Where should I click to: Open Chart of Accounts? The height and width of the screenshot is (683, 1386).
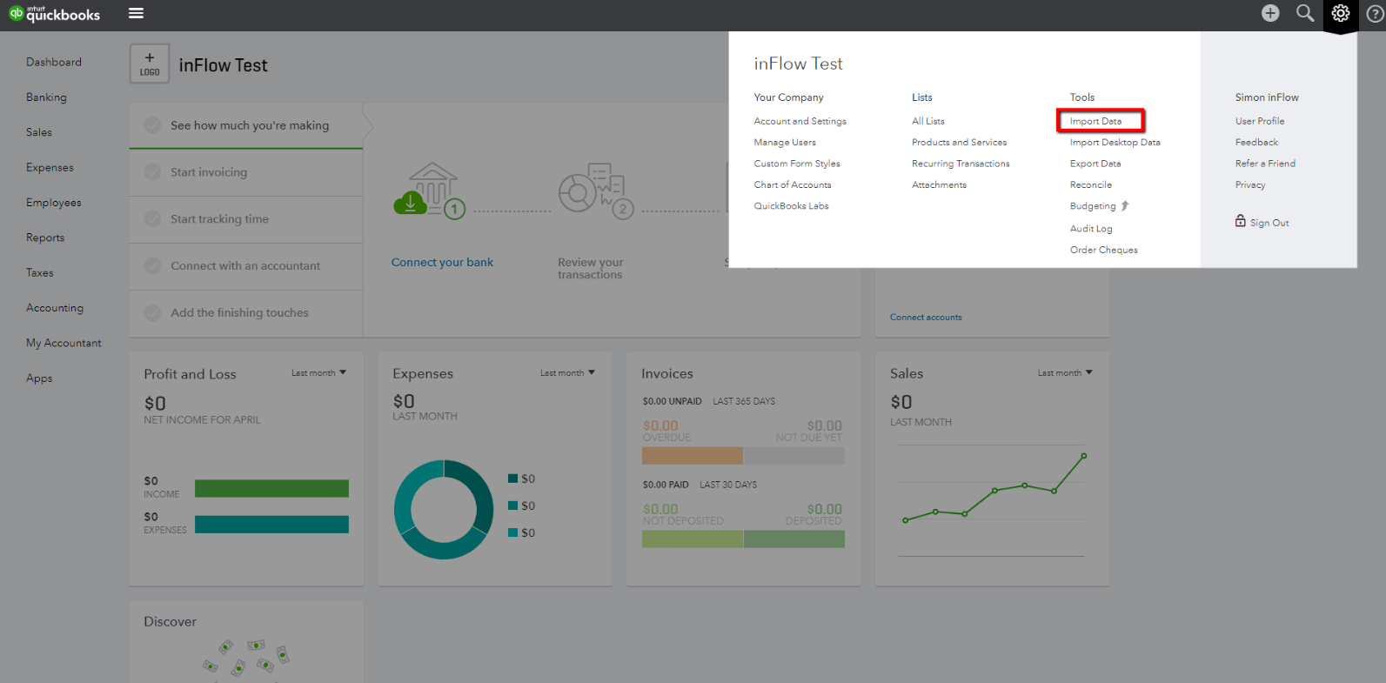coord(793,184)
